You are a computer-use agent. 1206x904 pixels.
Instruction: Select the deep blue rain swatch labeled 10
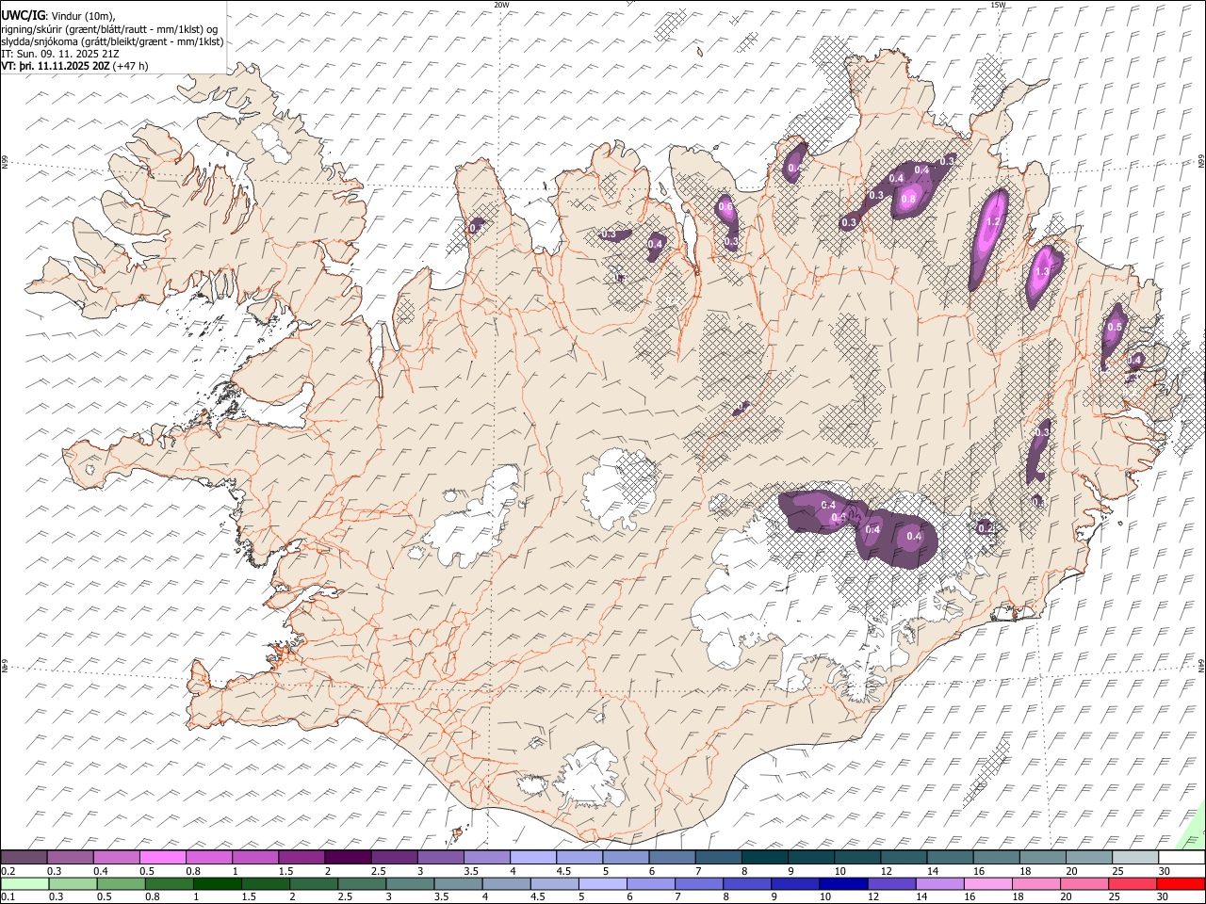(842, 883)
